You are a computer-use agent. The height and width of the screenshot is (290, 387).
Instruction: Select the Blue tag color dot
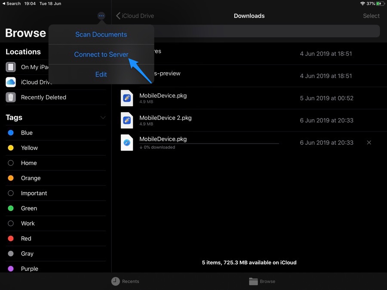click(x=11, y=133)
